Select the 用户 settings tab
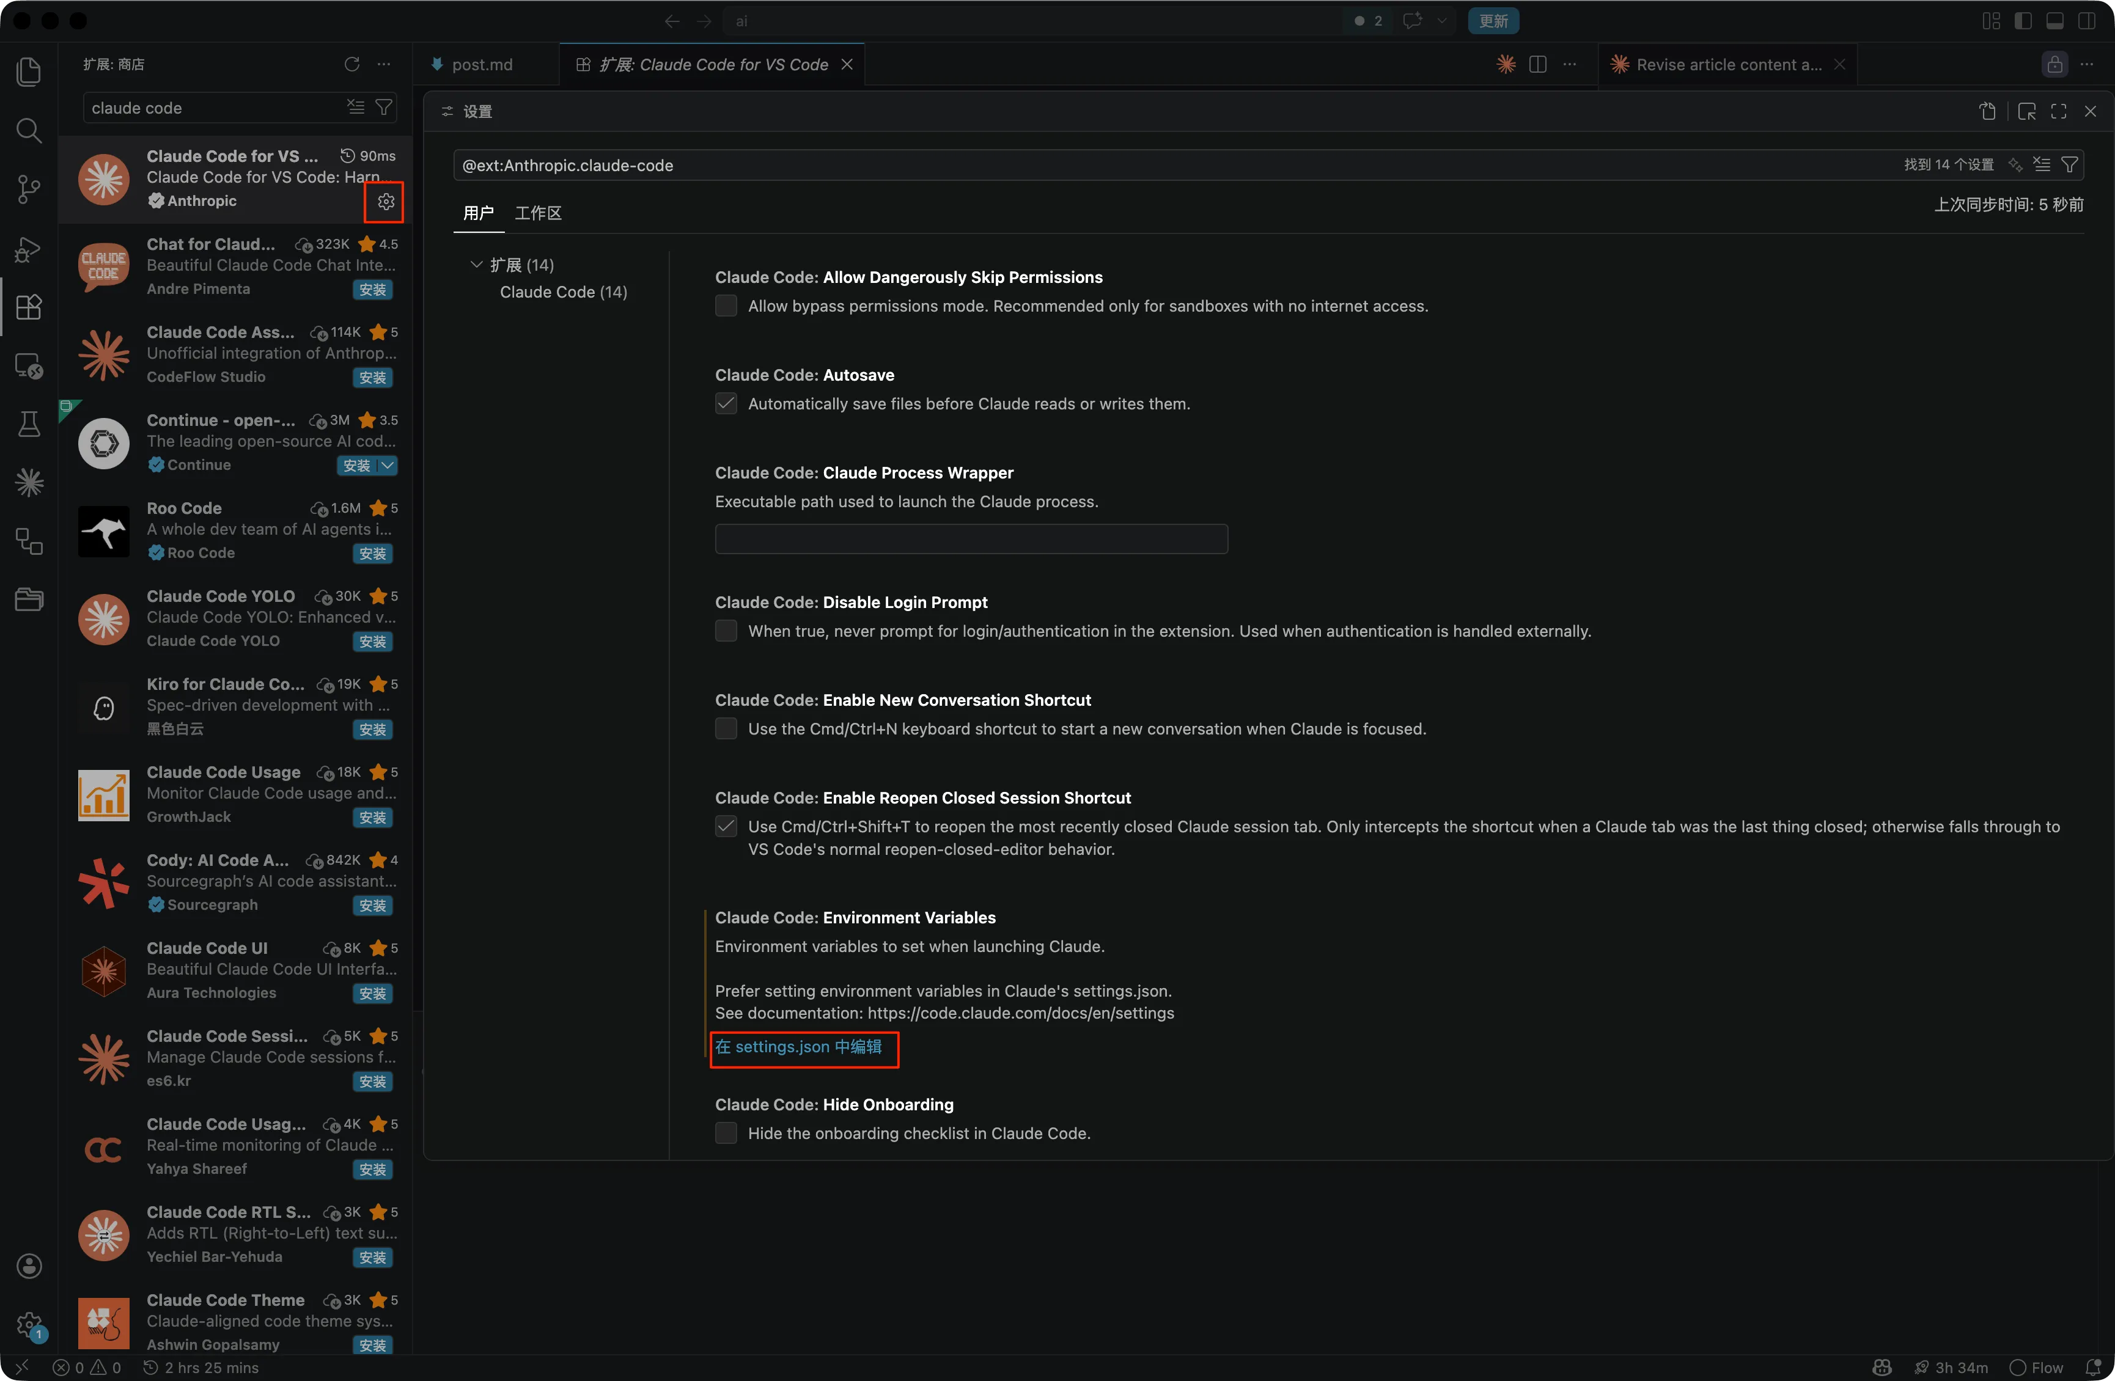Viewport: 2115px width, 1381px height. coord(478,213)
